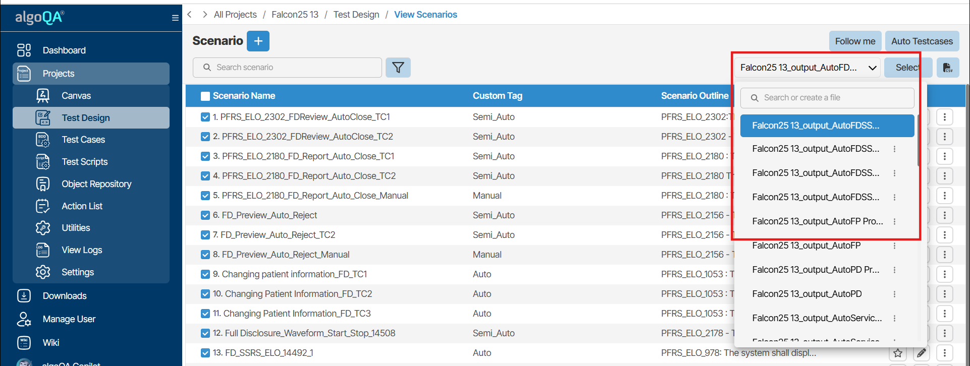Uncheck scenario 5 FD_Report_Auto_Close_Manual
Image resolution: width=970 pixels, height=366 pixels.
point(205,196)
